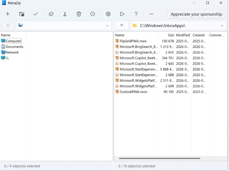Click the folder icon in right address bar
This screenshot has height=171, width=229.
[134, 26]
